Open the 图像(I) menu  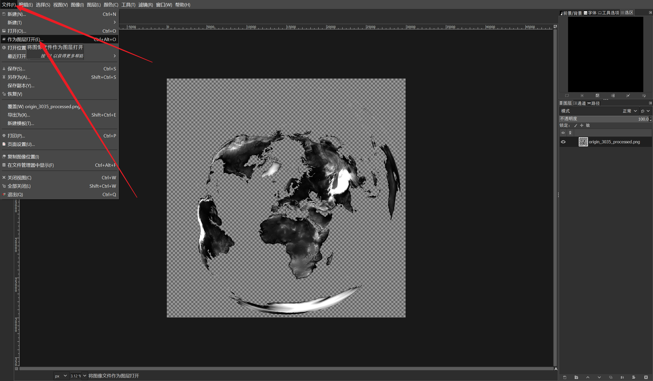pos(77,5)
